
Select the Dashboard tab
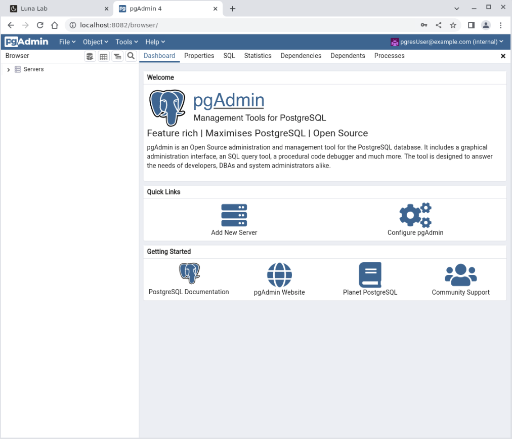[x=159, y=56]
